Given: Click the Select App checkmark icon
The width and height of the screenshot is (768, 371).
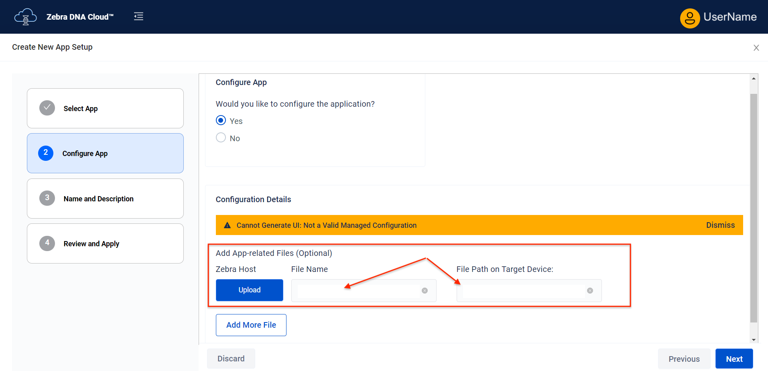Looking at the screenshot, I should 47,108.
